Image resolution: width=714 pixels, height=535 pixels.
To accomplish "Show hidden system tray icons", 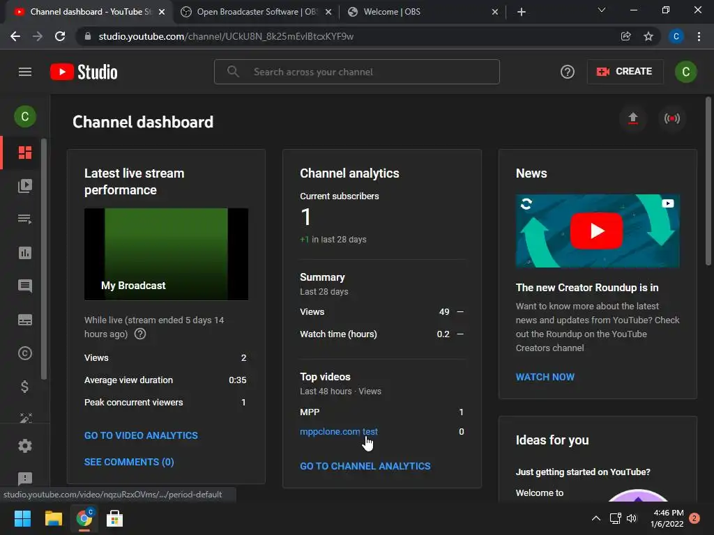I will click(x=595, y=518).
